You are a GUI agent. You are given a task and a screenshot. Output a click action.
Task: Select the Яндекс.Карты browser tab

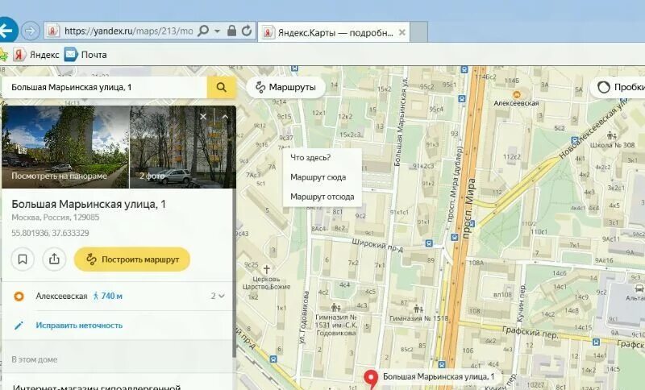334,32
